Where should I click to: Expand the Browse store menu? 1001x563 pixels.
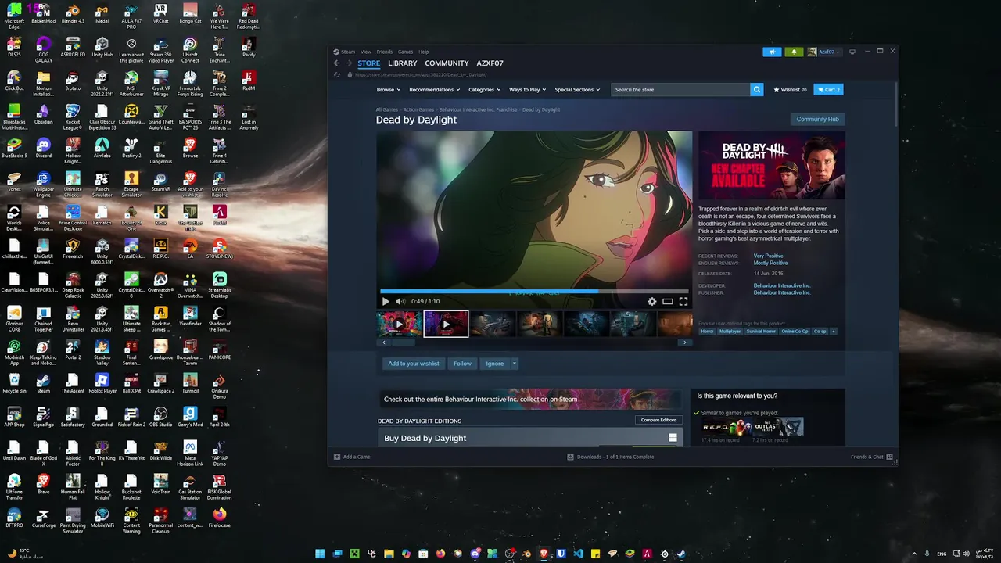[x=388, y=90]
